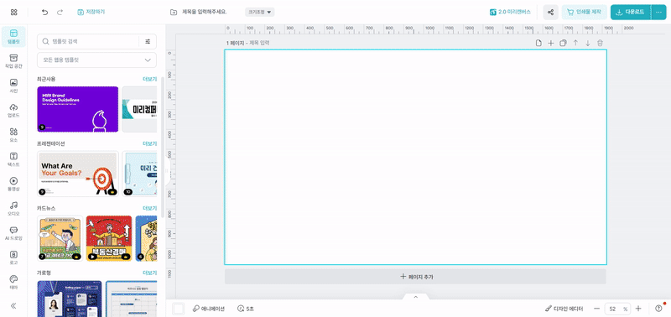The image size is (671, 317).
Task: Expand the bottom page list chevron
Action: pyautogui.click(x=415, y=297)
